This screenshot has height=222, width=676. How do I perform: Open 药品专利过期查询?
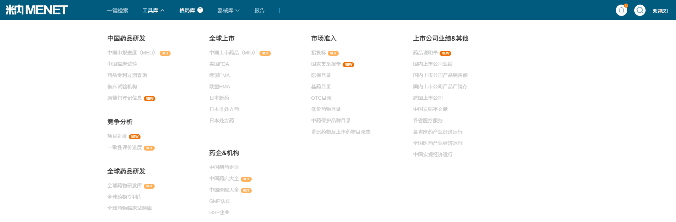tap(127, 75)
